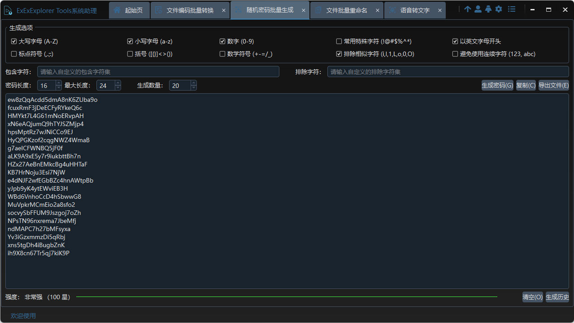The width and height of the screenshot is (574, 323).
Task: Click password Yv3iGzxmmzDi5qRbj
Action: coord(36,237)
